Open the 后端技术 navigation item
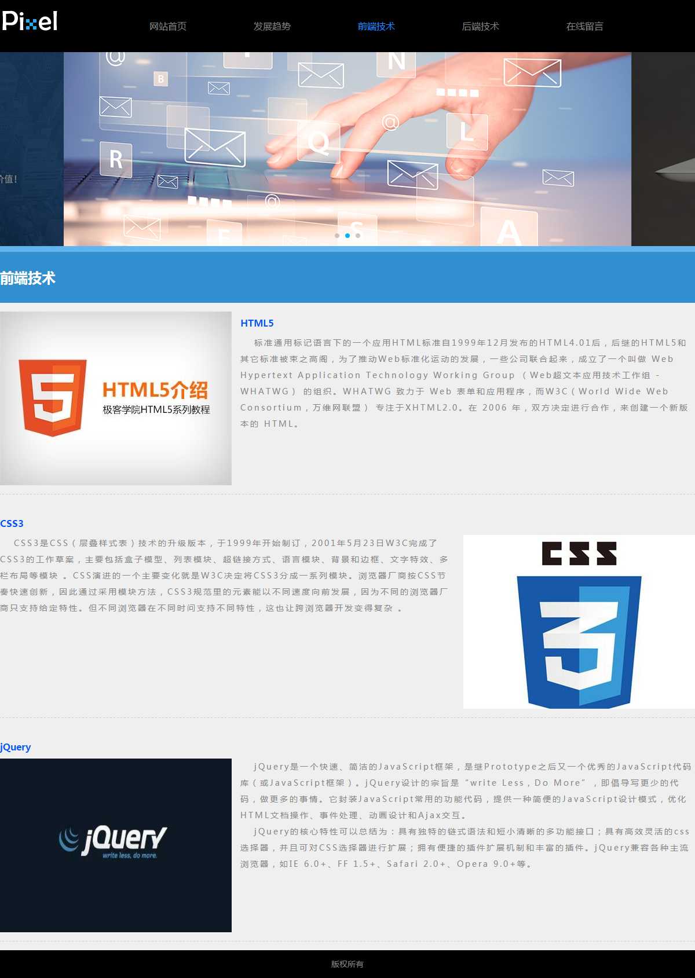Image resolution: width=695 pixels, height=978 pixels. tap(481, 27)
